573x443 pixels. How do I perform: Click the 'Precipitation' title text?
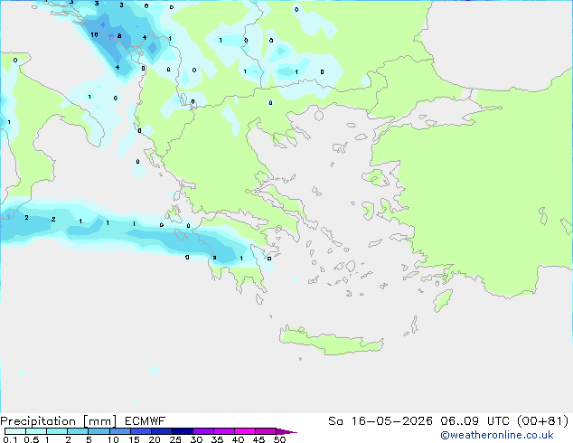[x=38, y=421]
